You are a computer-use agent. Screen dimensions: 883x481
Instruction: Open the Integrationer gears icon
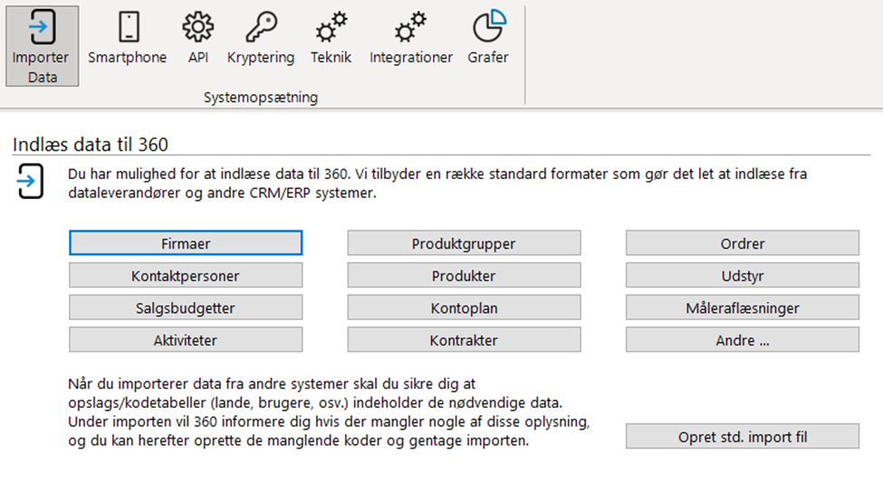[410, 26]
